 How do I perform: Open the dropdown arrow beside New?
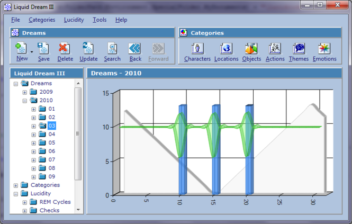pos(32,51)
